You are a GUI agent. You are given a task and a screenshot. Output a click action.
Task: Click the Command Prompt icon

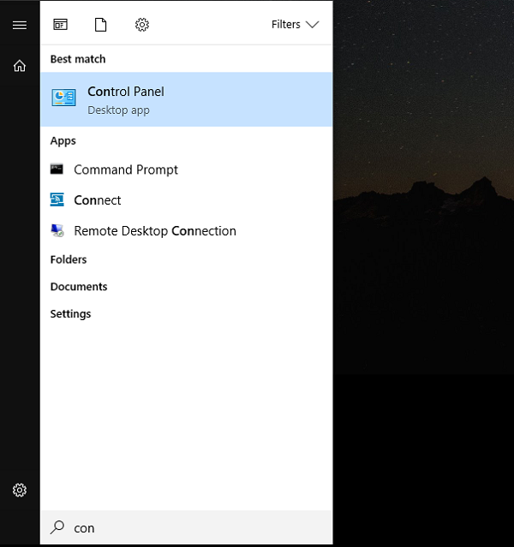pos(57,169)
